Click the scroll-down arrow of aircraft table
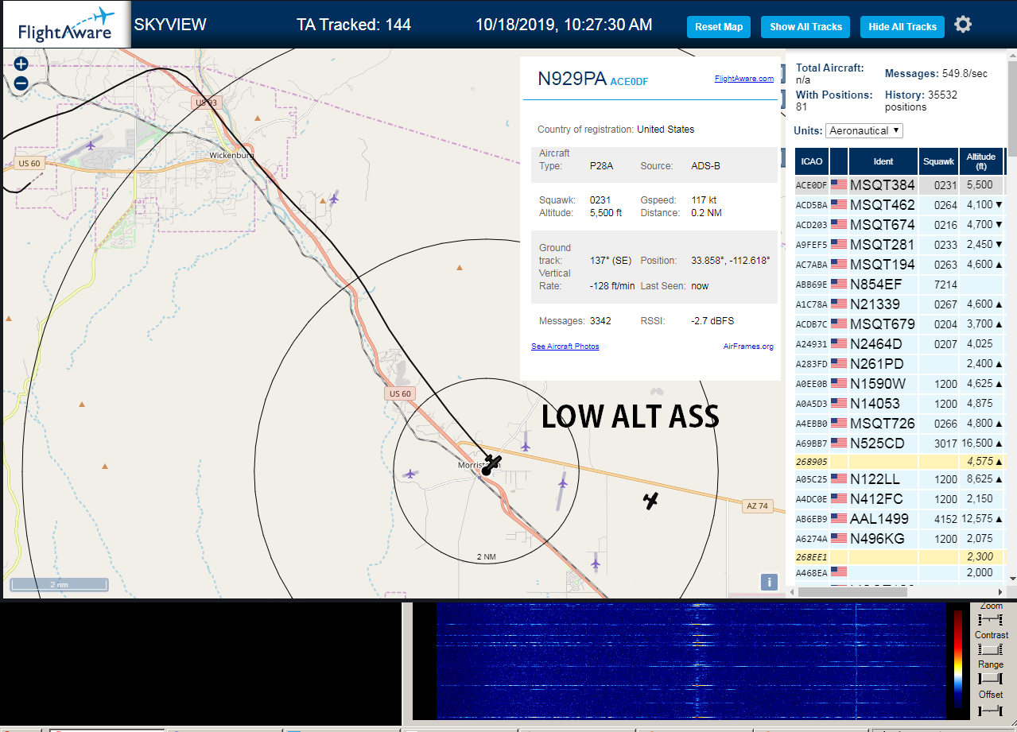Viewport: 1017px width, 732px height. 1011,579
